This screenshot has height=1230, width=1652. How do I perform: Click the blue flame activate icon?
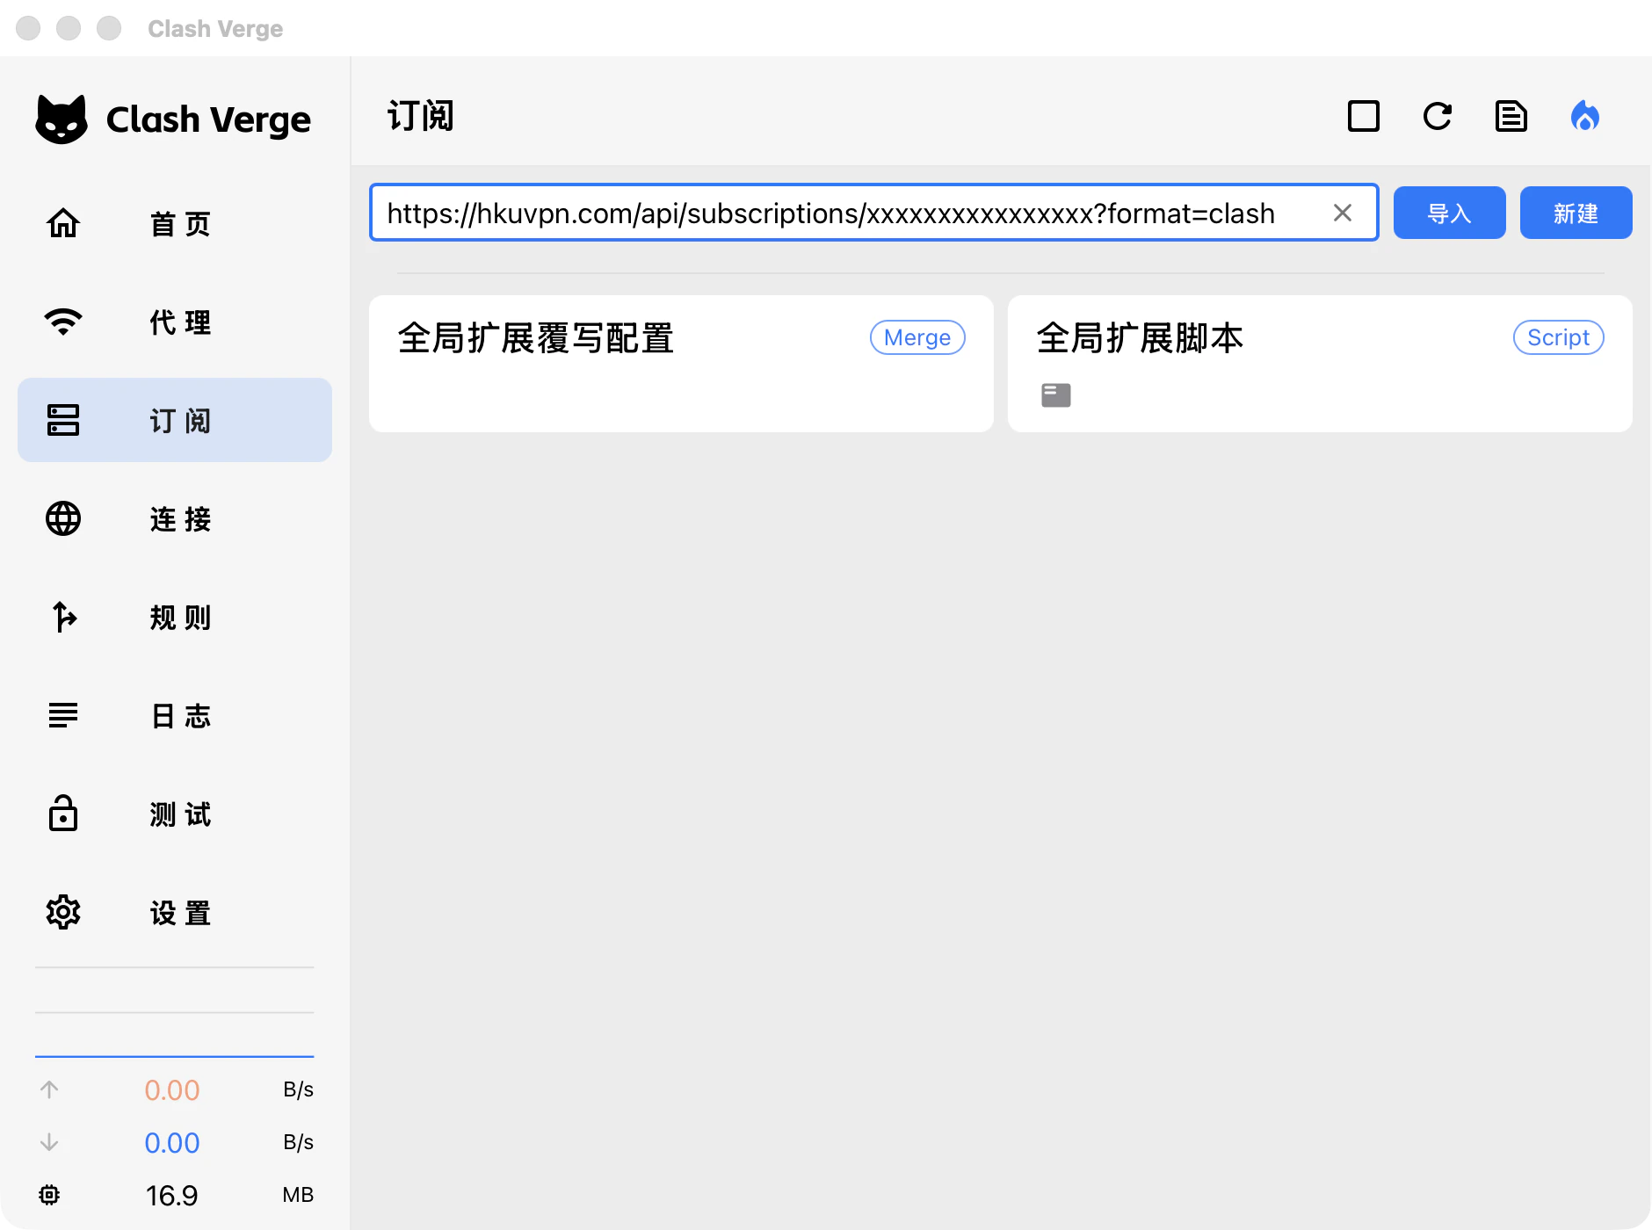(x=1585, y=116)
